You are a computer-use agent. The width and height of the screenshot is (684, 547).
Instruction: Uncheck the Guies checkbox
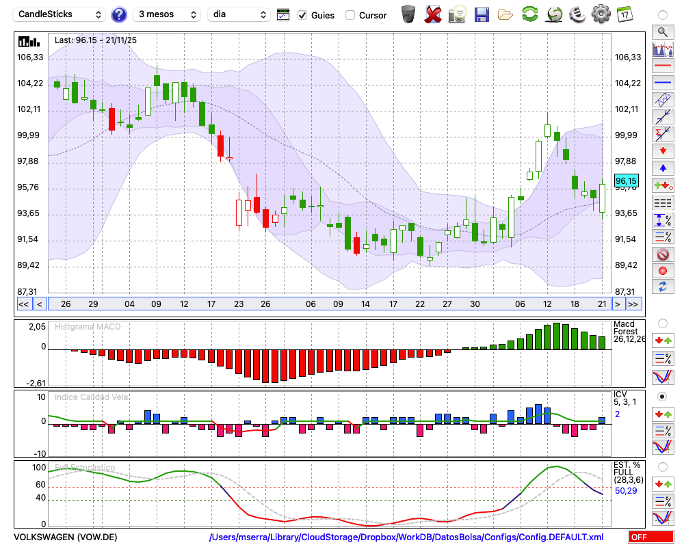(x=302, y=15)
